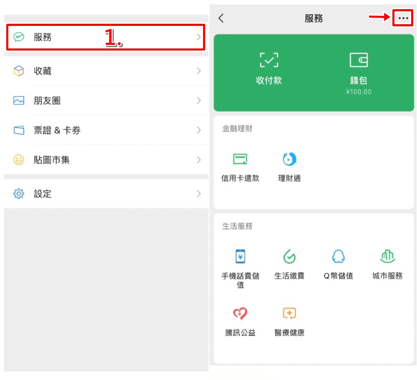This screenshot has width=417, height=380.
Task: Open the 服務 menu entry label in the list
Action: (x=43, y=37)
